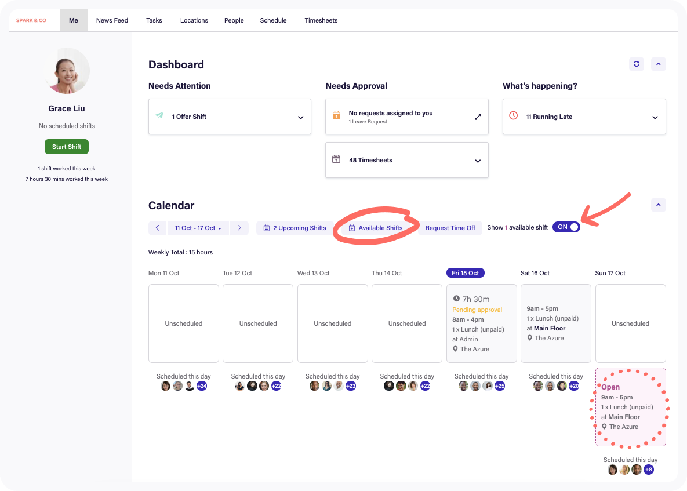The height and width of the screenshot is (491, 687).
Task: Click the Start Shift button
Action: [67, 147]
